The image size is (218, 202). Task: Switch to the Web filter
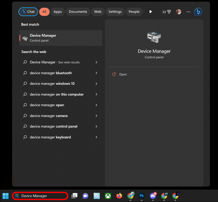point(98,12)
